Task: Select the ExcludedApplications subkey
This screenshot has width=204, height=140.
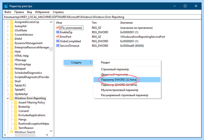Action: coord(32,115)
